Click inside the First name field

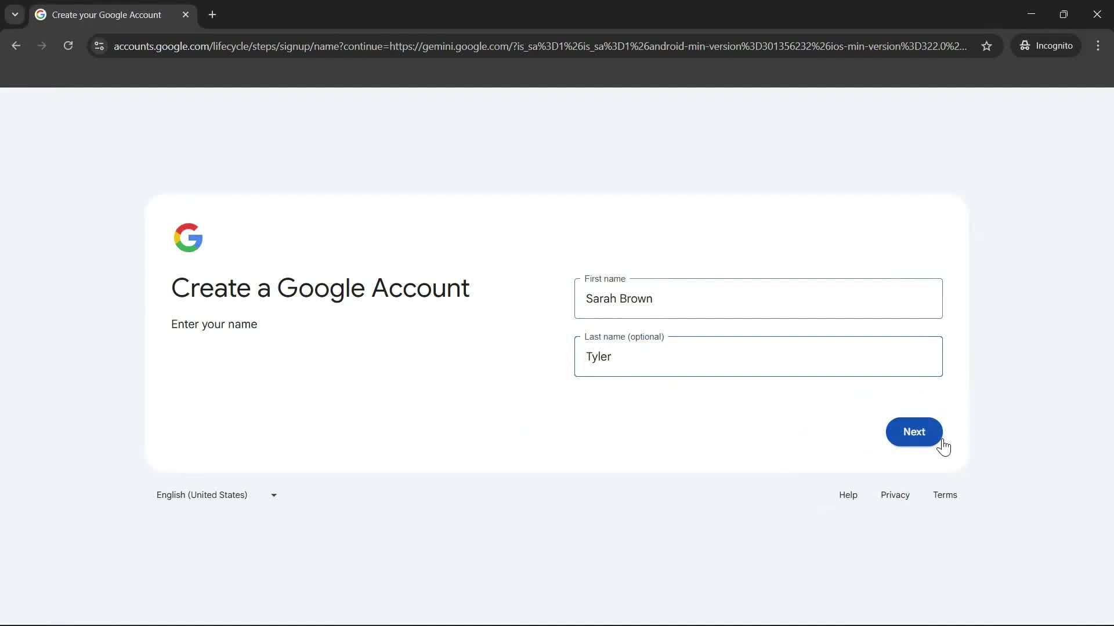758,299
